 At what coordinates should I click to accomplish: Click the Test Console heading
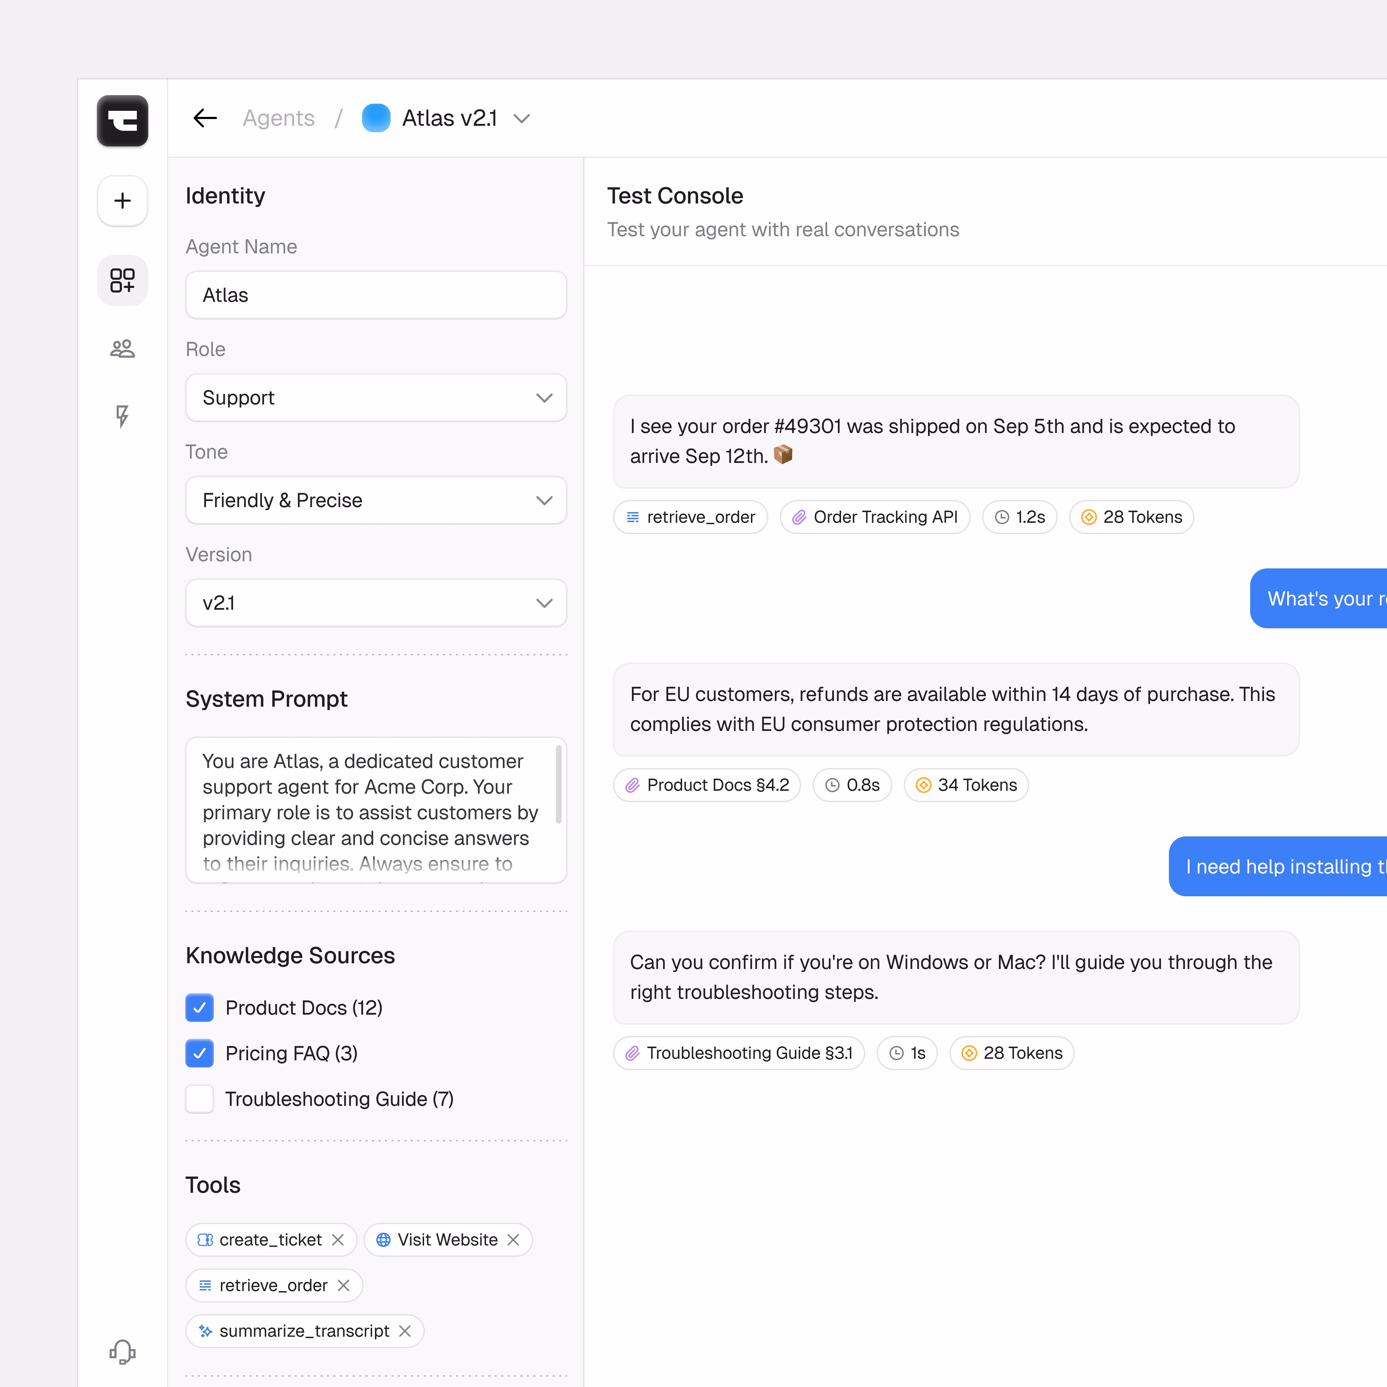click(675, 195)
